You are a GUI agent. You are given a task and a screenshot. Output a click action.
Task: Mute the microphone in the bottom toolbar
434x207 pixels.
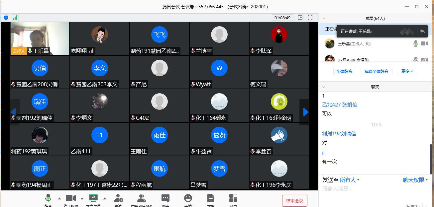tap(48, 198)
